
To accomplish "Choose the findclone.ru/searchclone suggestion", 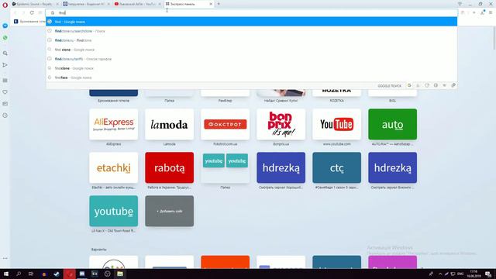I will pyautogui.click(x=251, y=31).
